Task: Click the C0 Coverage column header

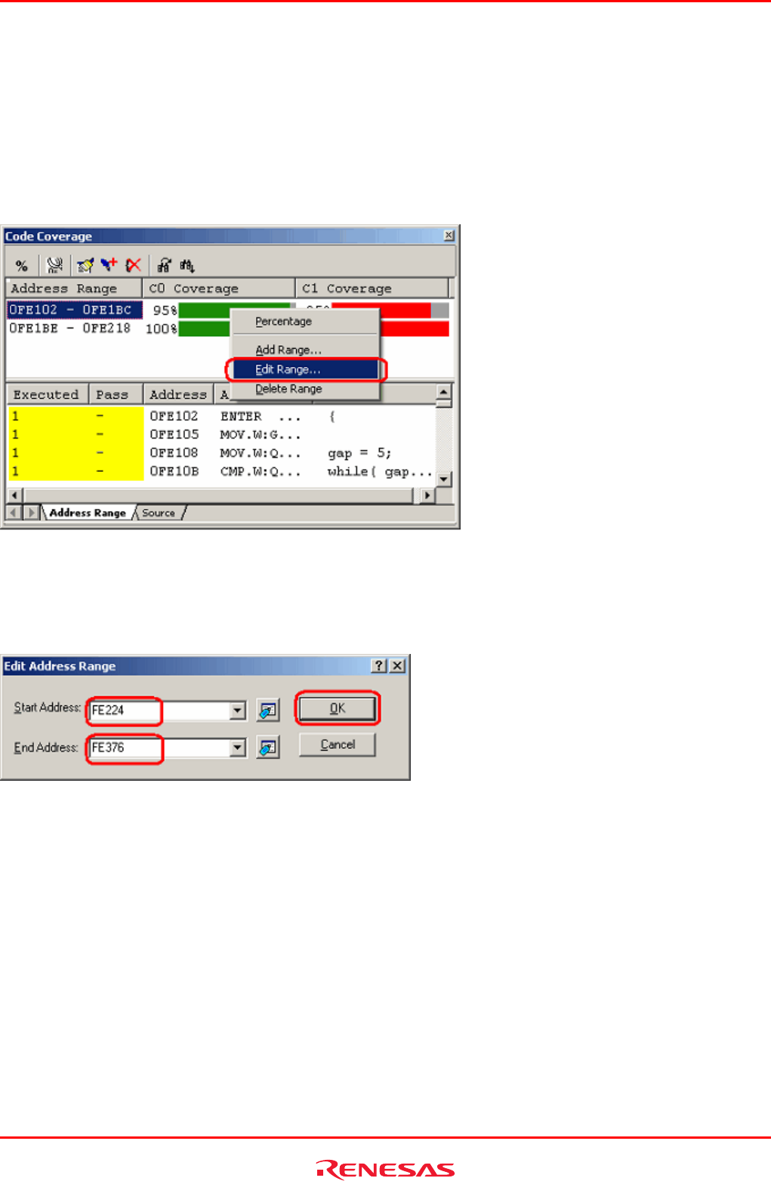Action: tap(219, 288)
